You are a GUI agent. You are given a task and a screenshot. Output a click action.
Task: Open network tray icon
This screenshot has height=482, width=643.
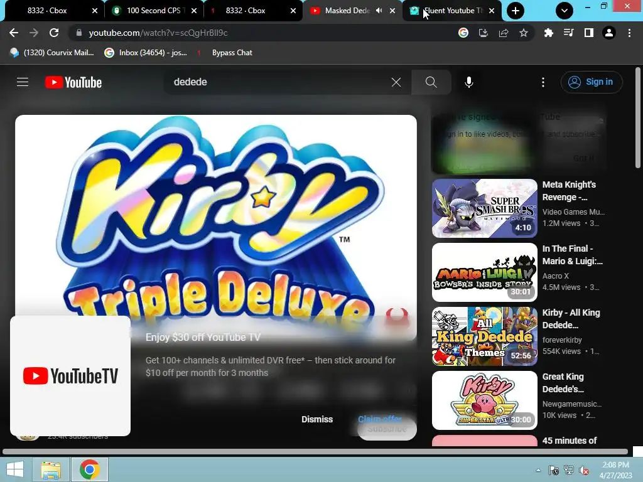point(569,470)
